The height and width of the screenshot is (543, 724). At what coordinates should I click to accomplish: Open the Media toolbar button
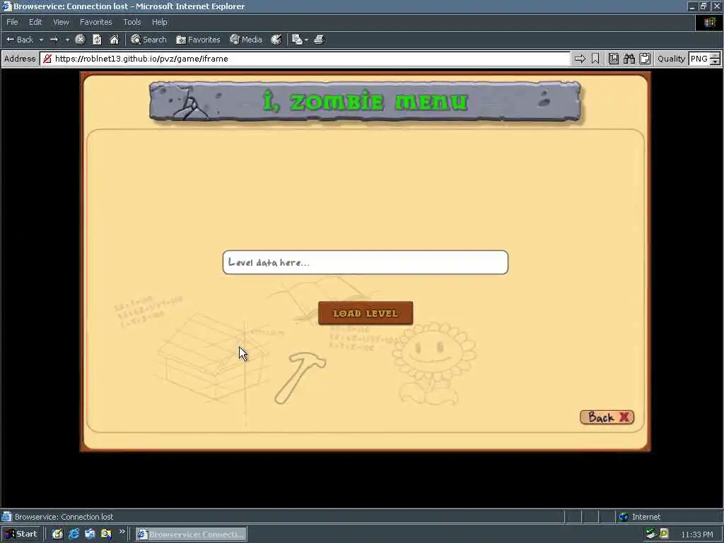click(x=246, y=40)
